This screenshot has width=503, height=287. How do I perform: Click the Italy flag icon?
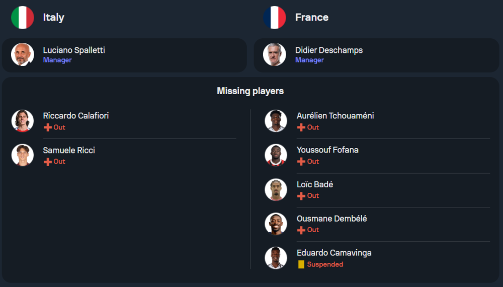pos(23,18)
